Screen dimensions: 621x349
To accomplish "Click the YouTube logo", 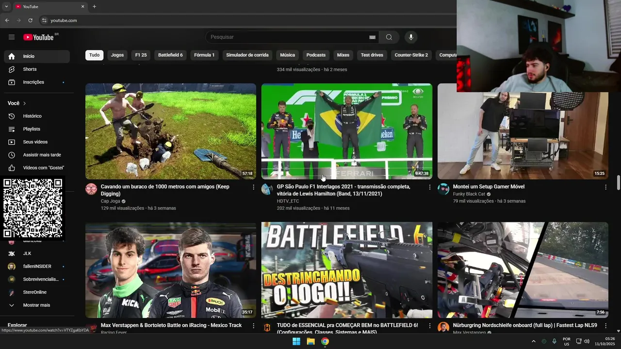I will coord(38,37).
